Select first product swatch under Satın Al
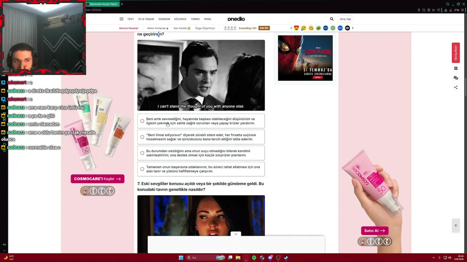Screen dimensions: 467x262 tap(363, 241)
